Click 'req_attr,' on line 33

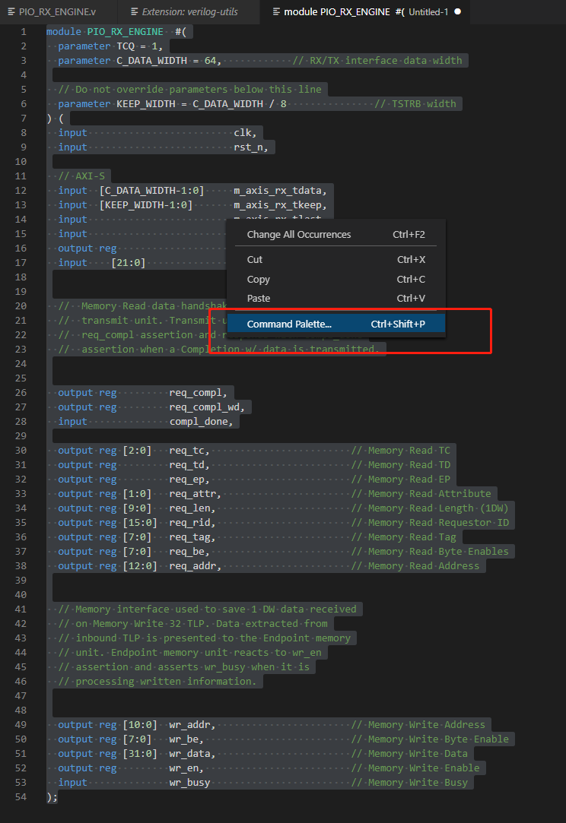point(195,494)
